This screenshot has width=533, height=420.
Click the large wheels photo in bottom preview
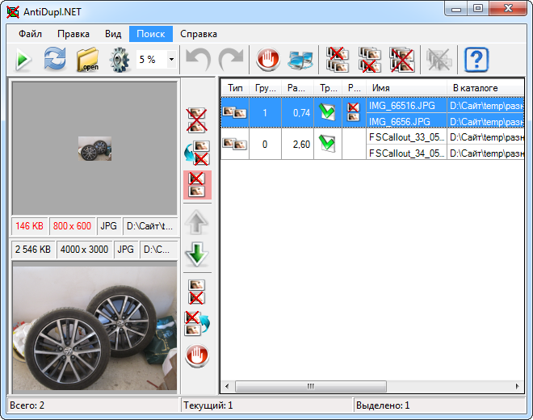(94, 328)
